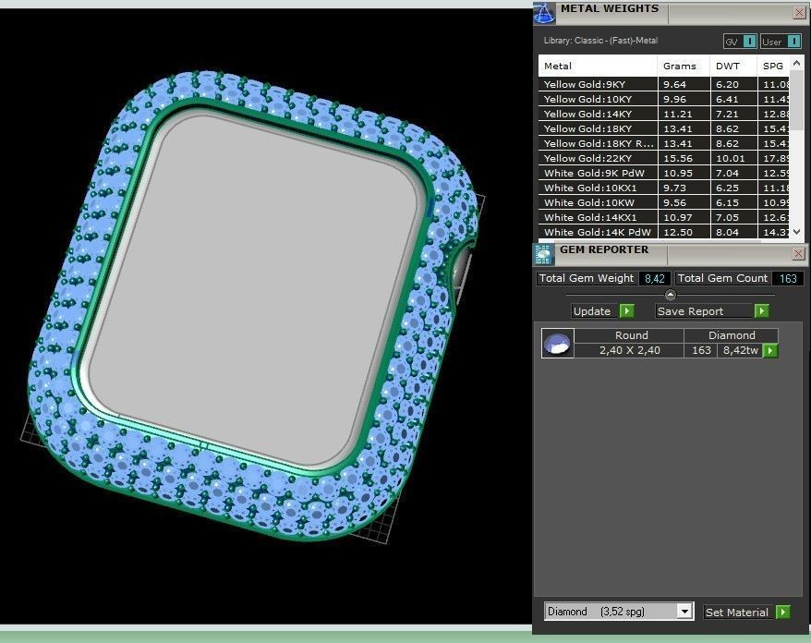
Task: Select the White Gold:10KX1 row
Action: 663,188
